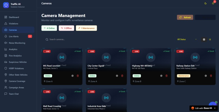Click the HSRP Violations shield icon
The height and width of the screenshot is (112, 219).
(x=6, y=68)
